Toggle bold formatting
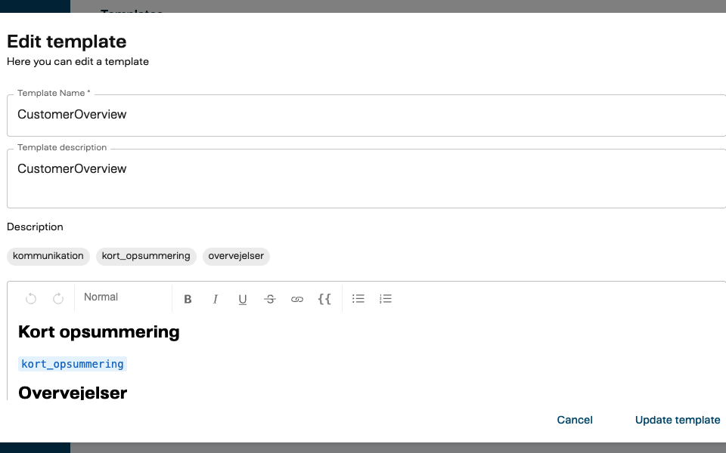726x453 pixels. click(188, 299)
